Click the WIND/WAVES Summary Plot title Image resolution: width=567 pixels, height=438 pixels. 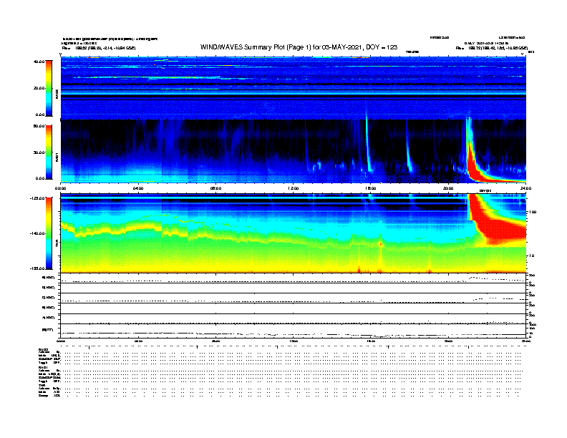(x=299, y=47)
